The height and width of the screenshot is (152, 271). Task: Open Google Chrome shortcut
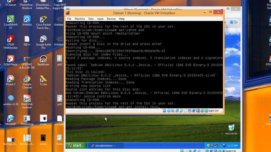tap(27, 82)
